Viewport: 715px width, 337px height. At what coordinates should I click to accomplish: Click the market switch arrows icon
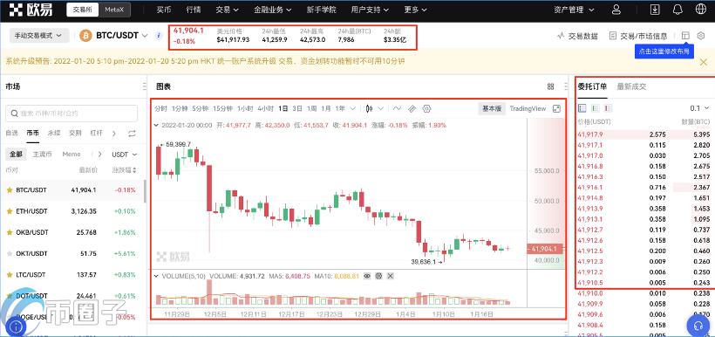tap(132, 134)
